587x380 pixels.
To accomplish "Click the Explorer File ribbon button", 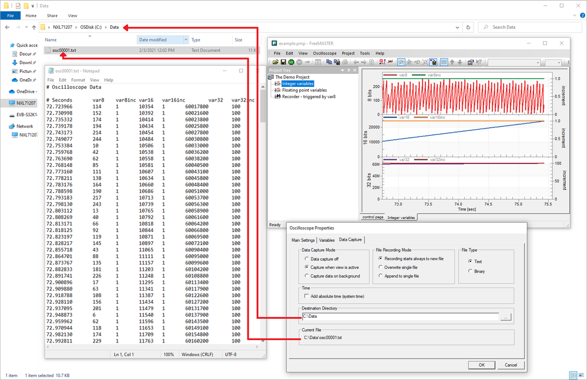I will coord(11,16).
